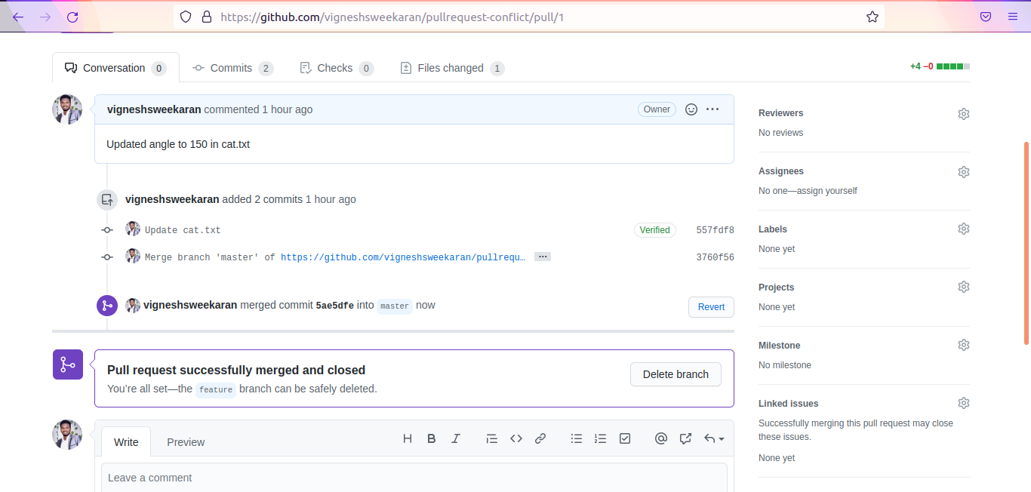Insert a numbered list in comment
1031x492 pixels.
pos(601,438)
